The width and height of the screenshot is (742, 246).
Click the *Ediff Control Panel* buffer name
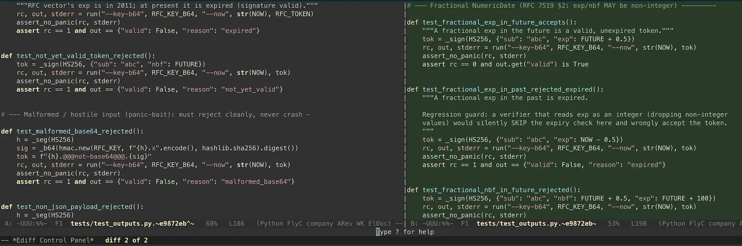(x=53, y=240)
